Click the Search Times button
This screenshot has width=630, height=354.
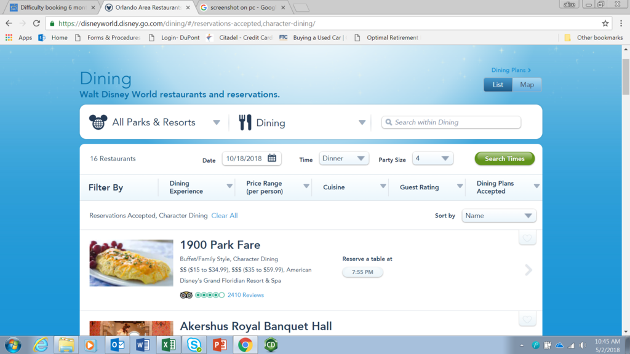pyautogui.click(x=504, y=159)
